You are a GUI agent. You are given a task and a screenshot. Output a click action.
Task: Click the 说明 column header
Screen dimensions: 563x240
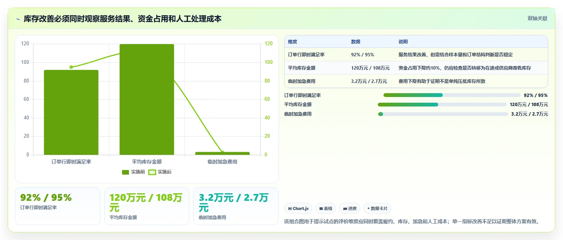(x=403, y=42)
